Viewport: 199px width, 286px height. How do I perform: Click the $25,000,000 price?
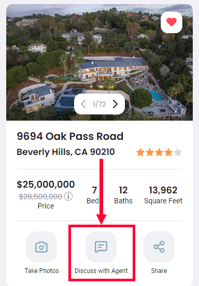coord(46,184)
